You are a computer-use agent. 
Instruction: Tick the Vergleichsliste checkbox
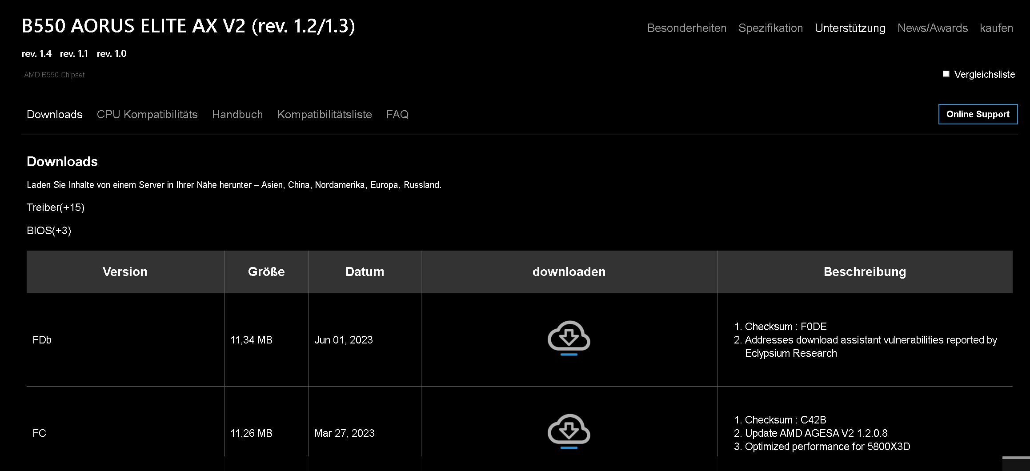pyautogui.click(x=946, y=74)
